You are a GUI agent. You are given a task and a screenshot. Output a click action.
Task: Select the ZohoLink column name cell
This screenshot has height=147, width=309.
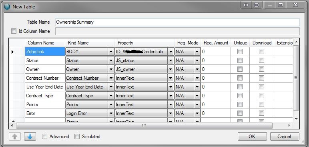click(x=45, y=52)
